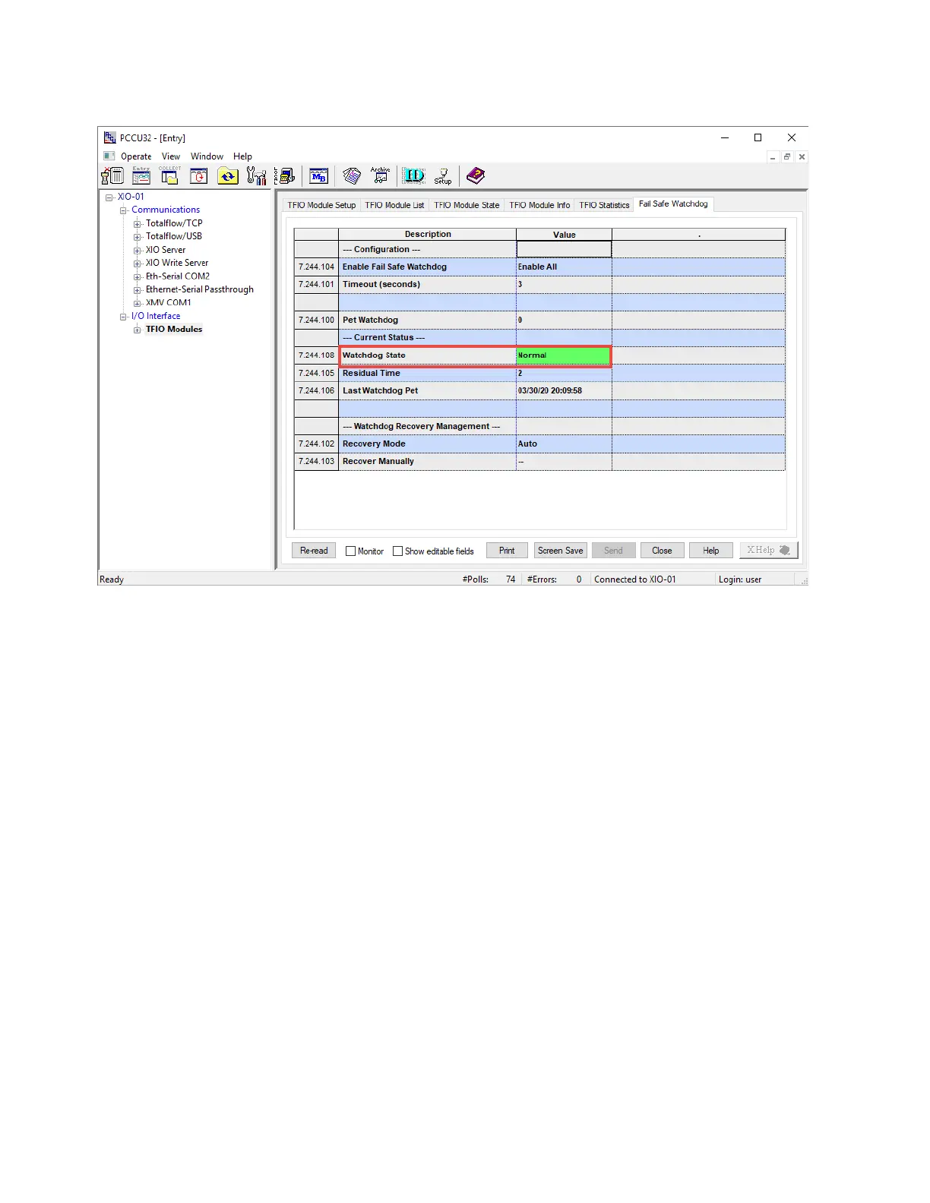930x1203 pixels.
Task: Switch to the TFIO Module State tab
Action: 467,205
